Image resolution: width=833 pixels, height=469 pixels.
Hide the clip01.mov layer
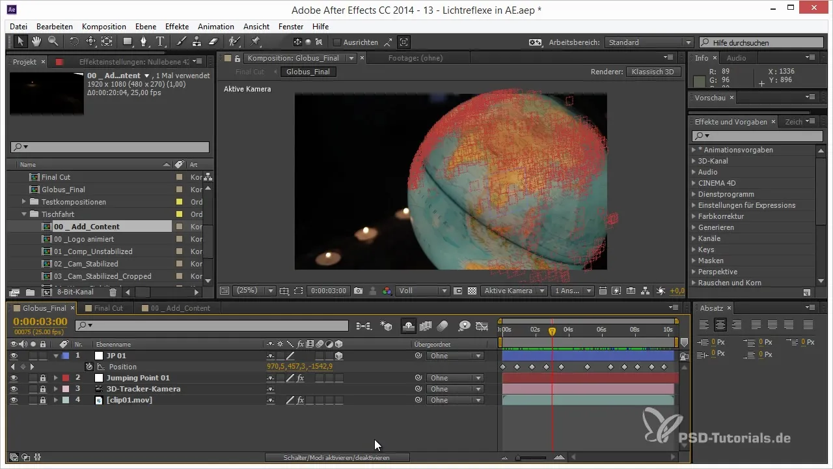coord(14,400)
